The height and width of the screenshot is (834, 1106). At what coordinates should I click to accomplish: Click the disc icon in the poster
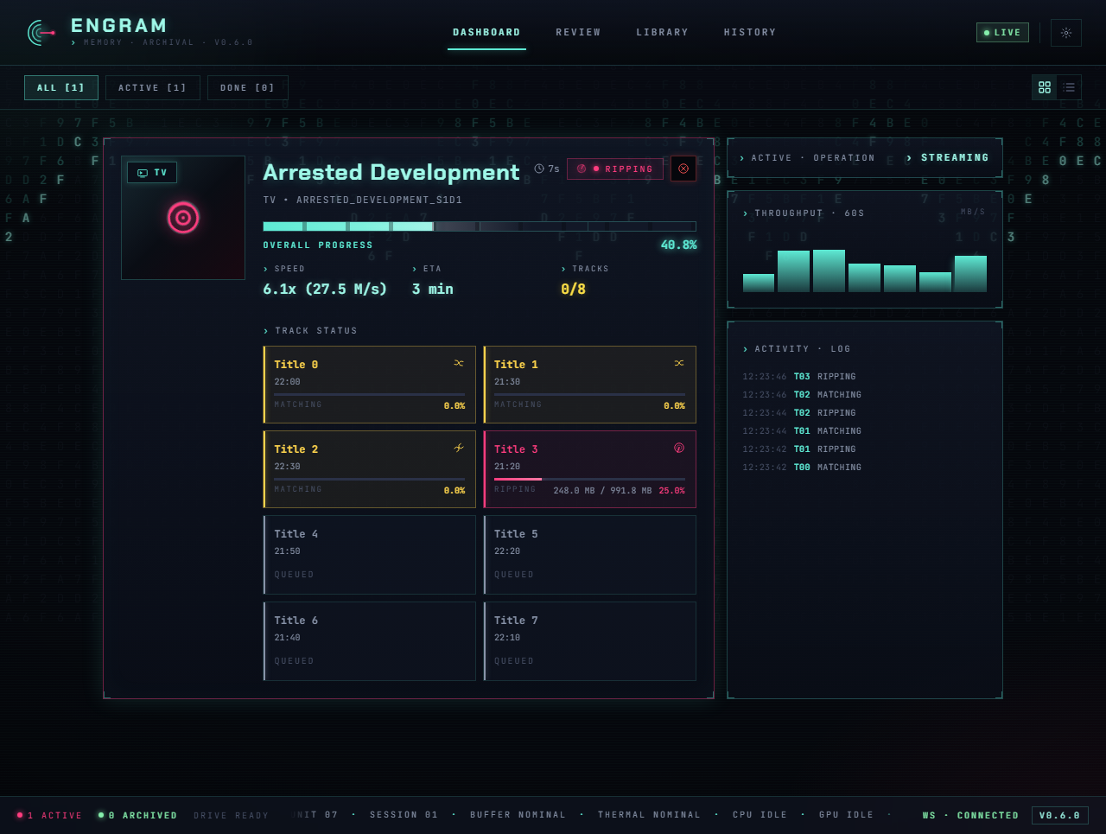click(x=183, y=218)
